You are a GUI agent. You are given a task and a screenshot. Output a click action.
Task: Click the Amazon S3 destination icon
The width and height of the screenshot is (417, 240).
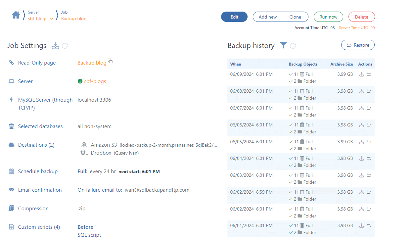click(84, 145)
